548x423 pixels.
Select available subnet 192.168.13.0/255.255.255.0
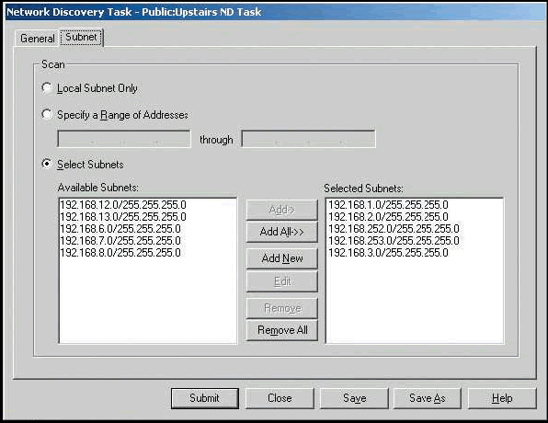tap(123, 217)
